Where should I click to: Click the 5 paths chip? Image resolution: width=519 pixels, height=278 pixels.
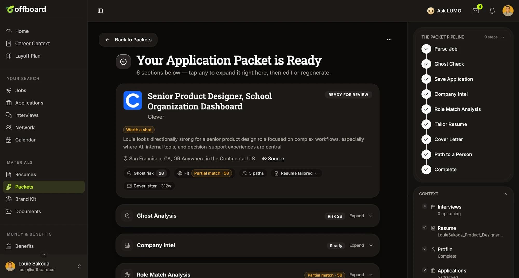(x=253, y=173)
